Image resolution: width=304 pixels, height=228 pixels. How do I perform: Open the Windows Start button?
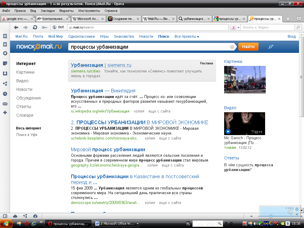[x=6, y=224]
